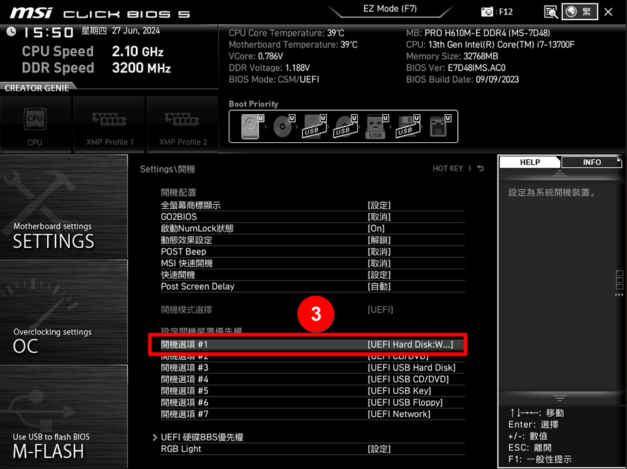This screenshot has height=469, width=627.
Task: Click the USB Key icon in Boot Priority
Action: click(374, 125)
